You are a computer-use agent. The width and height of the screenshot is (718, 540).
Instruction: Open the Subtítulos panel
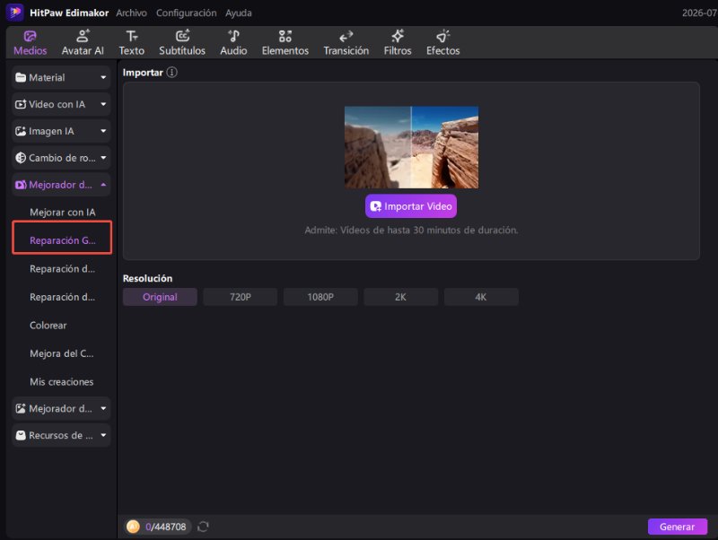click(x=182, y=43)
